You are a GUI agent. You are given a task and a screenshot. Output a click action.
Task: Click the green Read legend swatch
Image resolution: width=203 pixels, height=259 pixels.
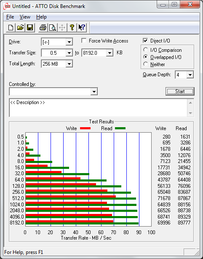[x=120, y=128]
